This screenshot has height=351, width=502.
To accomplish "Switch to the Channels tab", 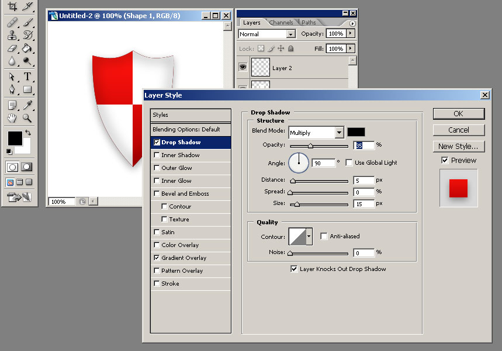I will (x=281, y=22).
